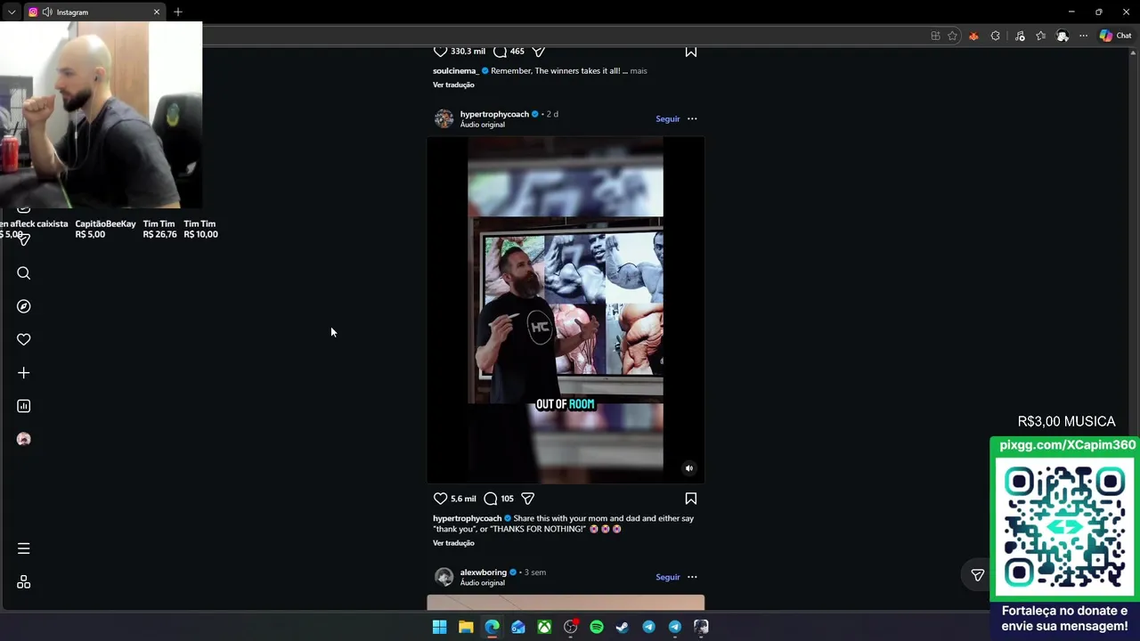Click the '105' comments count
This screenshot has height=641, width=1140.
point(507,499)
